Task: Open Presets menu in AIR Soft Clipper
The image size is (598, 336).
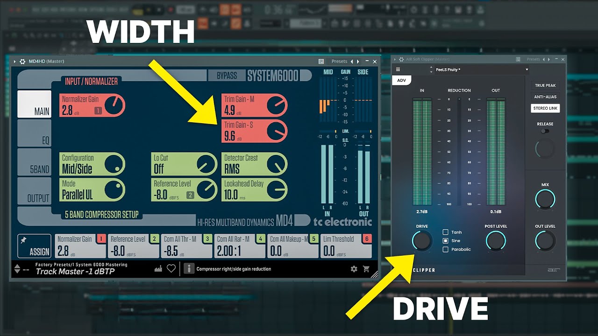Action: 533,59
